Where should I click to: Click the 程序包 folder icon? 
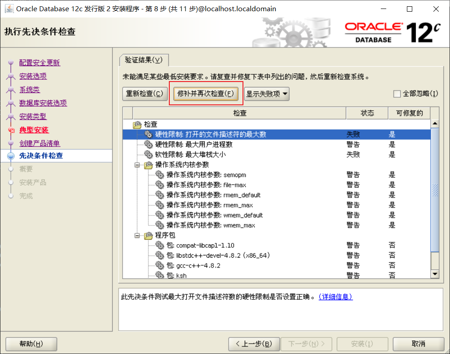coord(148,235)
